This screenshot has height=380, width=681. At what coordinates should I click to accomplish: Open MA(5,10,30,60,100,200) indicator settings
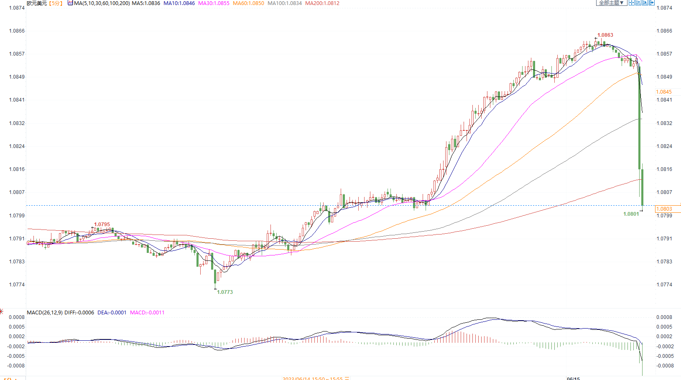102,3
